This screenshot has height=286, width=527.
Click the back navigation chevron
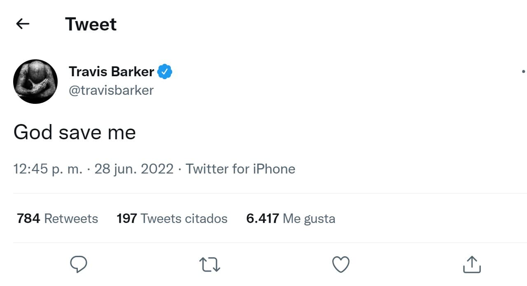[23, 23]
